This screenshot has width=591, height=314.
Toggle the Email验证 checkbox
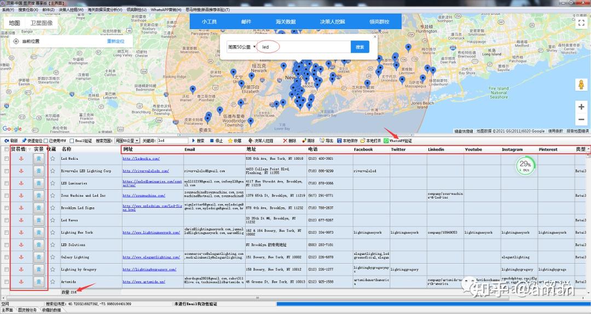72,141
